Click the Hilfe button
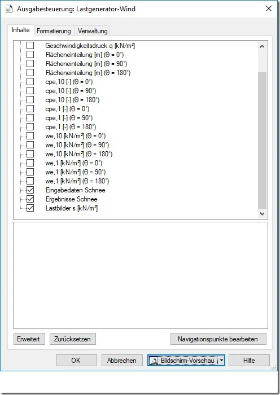Viewport: 280px width, 395px height. (x=249, y=361)
